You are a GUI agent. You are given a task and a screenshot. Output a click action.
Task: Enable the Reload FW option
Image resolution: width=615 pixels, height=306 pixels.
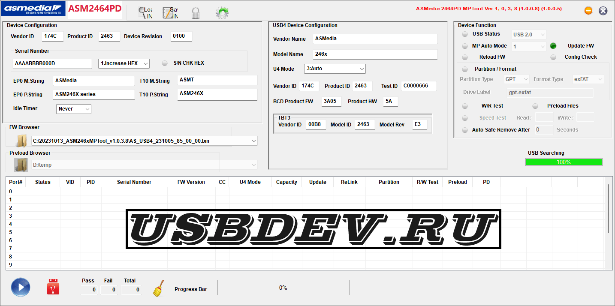(465, 57)
